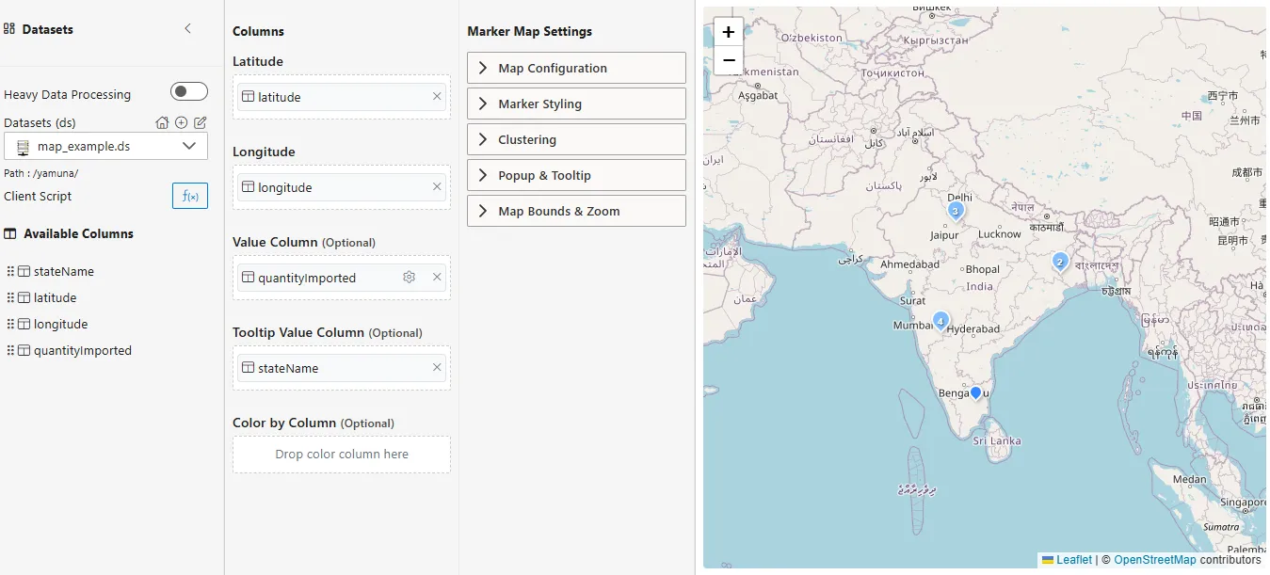Image resolution: width=1270 pixels, height=575 pixels.
Task: Click the add dataset plus icon
Action: click(x=178, y=122)
